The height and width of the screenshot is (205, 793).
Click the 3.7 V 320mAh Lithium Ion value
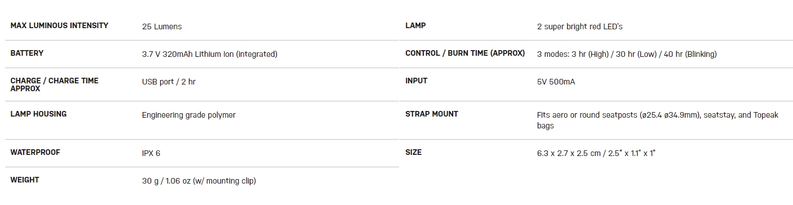[210, 54]
